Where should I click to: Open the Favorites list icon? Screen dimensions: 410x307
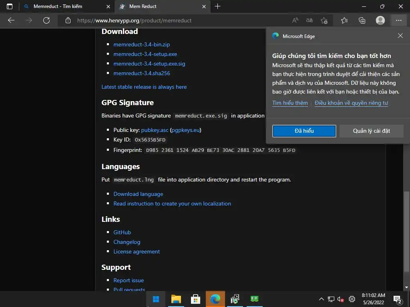[344, 20]
